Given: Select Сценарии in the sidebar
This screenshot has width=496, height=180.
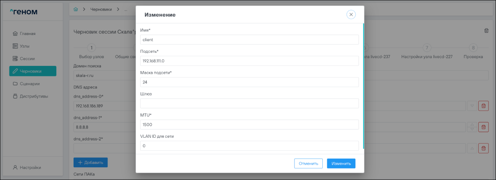Looking at the screenshot, I should [x=30, y=84].
